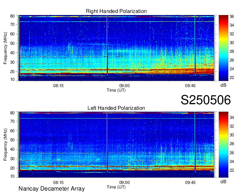
Task: Click the 20 MHz tick on Right Handed plot
Action: [12, 72]
